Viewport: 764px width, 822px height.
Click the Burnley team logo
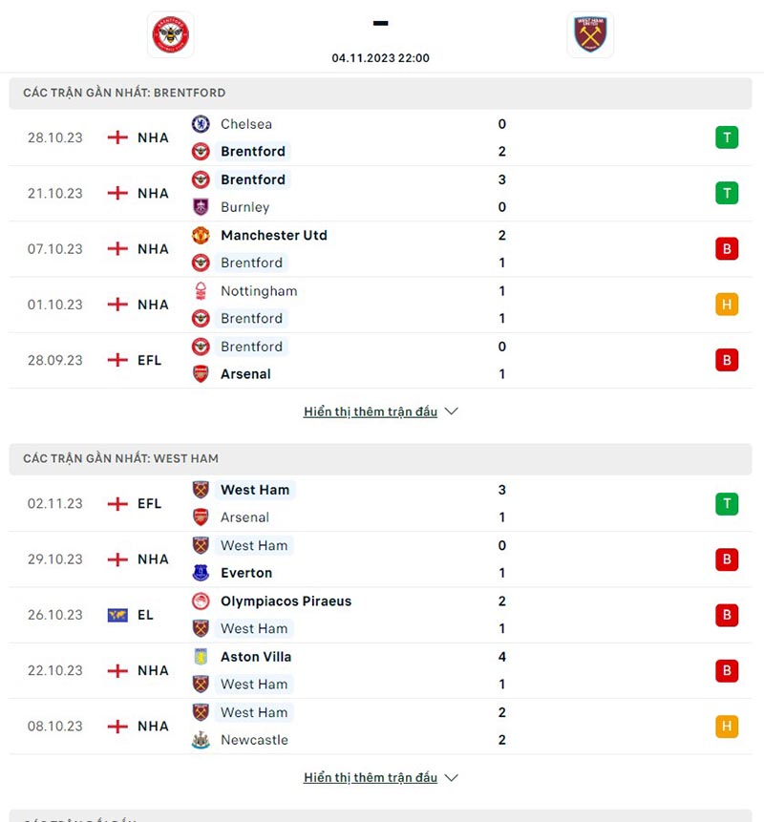point(201,207)
